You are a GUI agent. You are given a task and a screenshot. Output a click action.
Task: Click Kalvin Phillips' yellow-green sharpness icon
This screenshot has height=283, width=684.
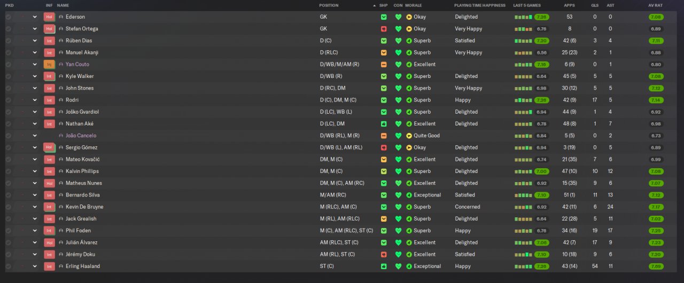click(384, 171)
